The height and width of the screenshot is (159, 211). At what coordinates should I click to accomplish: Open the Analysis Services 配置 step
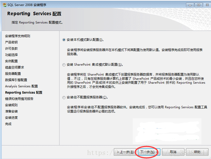pos(21,86)
